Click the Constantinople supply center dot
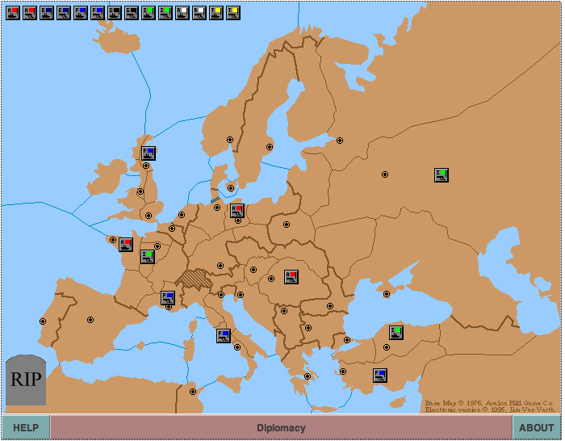 point(347,340)
